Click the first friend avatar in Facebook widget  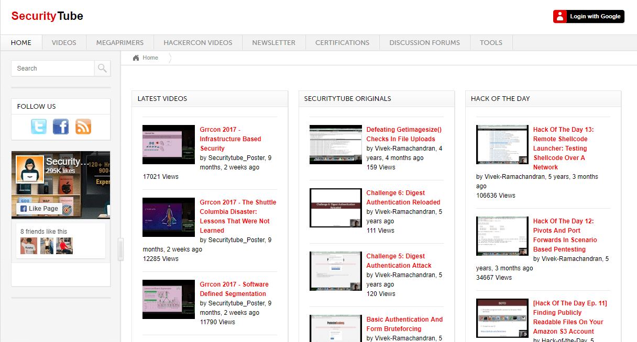click(29, 246)
